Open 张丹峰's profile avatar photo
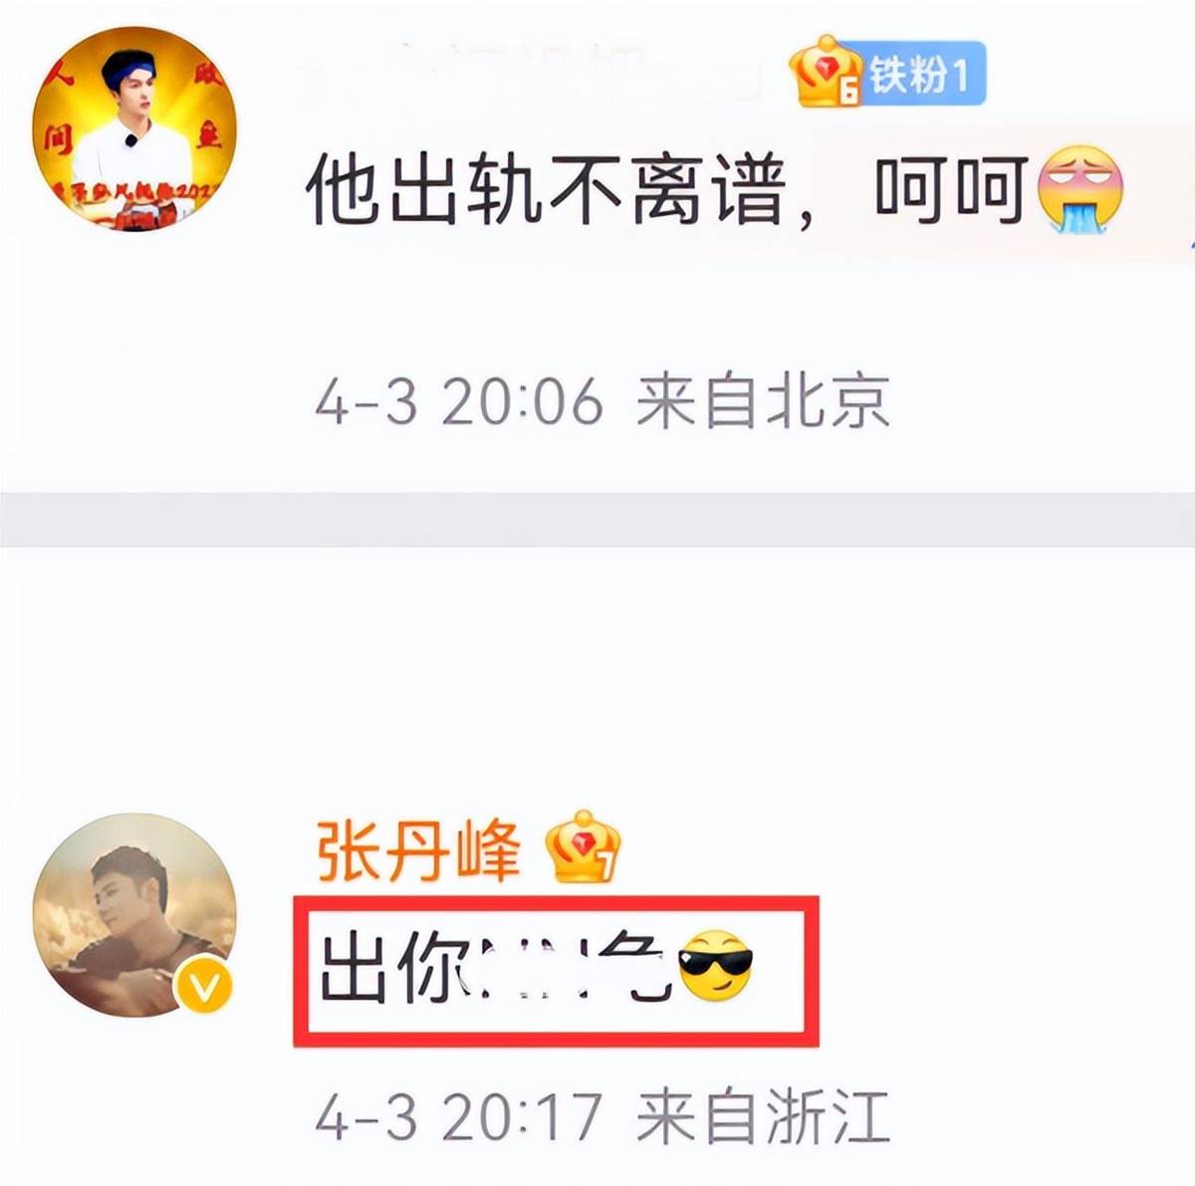 pyautogui.click(x=134, y=914)
